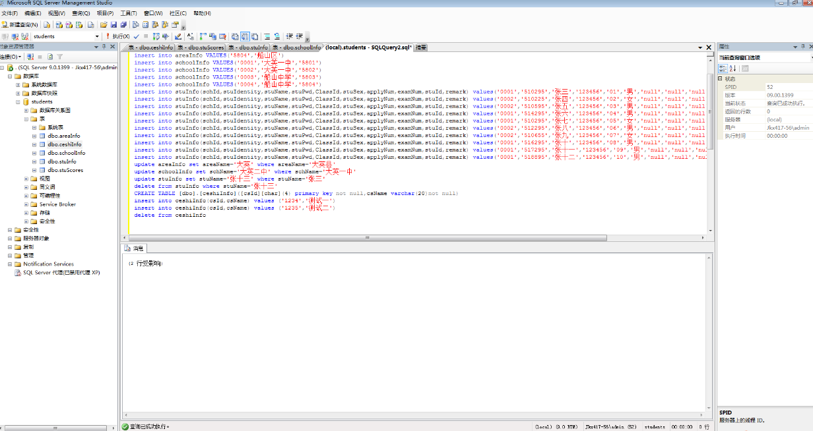The image size is (813, 431).
Task: Click the Open File folder icon in toolbar
Action: (x=104, y=24)
